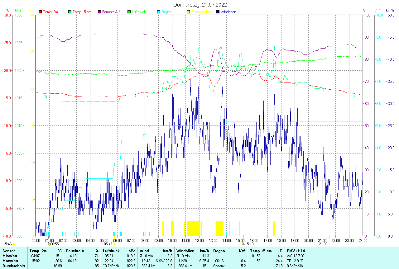Click the moon icon beside 15:46

tap(14, 244)
